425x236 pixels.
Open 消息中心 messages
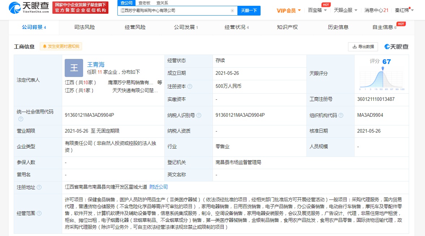(x=376, y=10)
